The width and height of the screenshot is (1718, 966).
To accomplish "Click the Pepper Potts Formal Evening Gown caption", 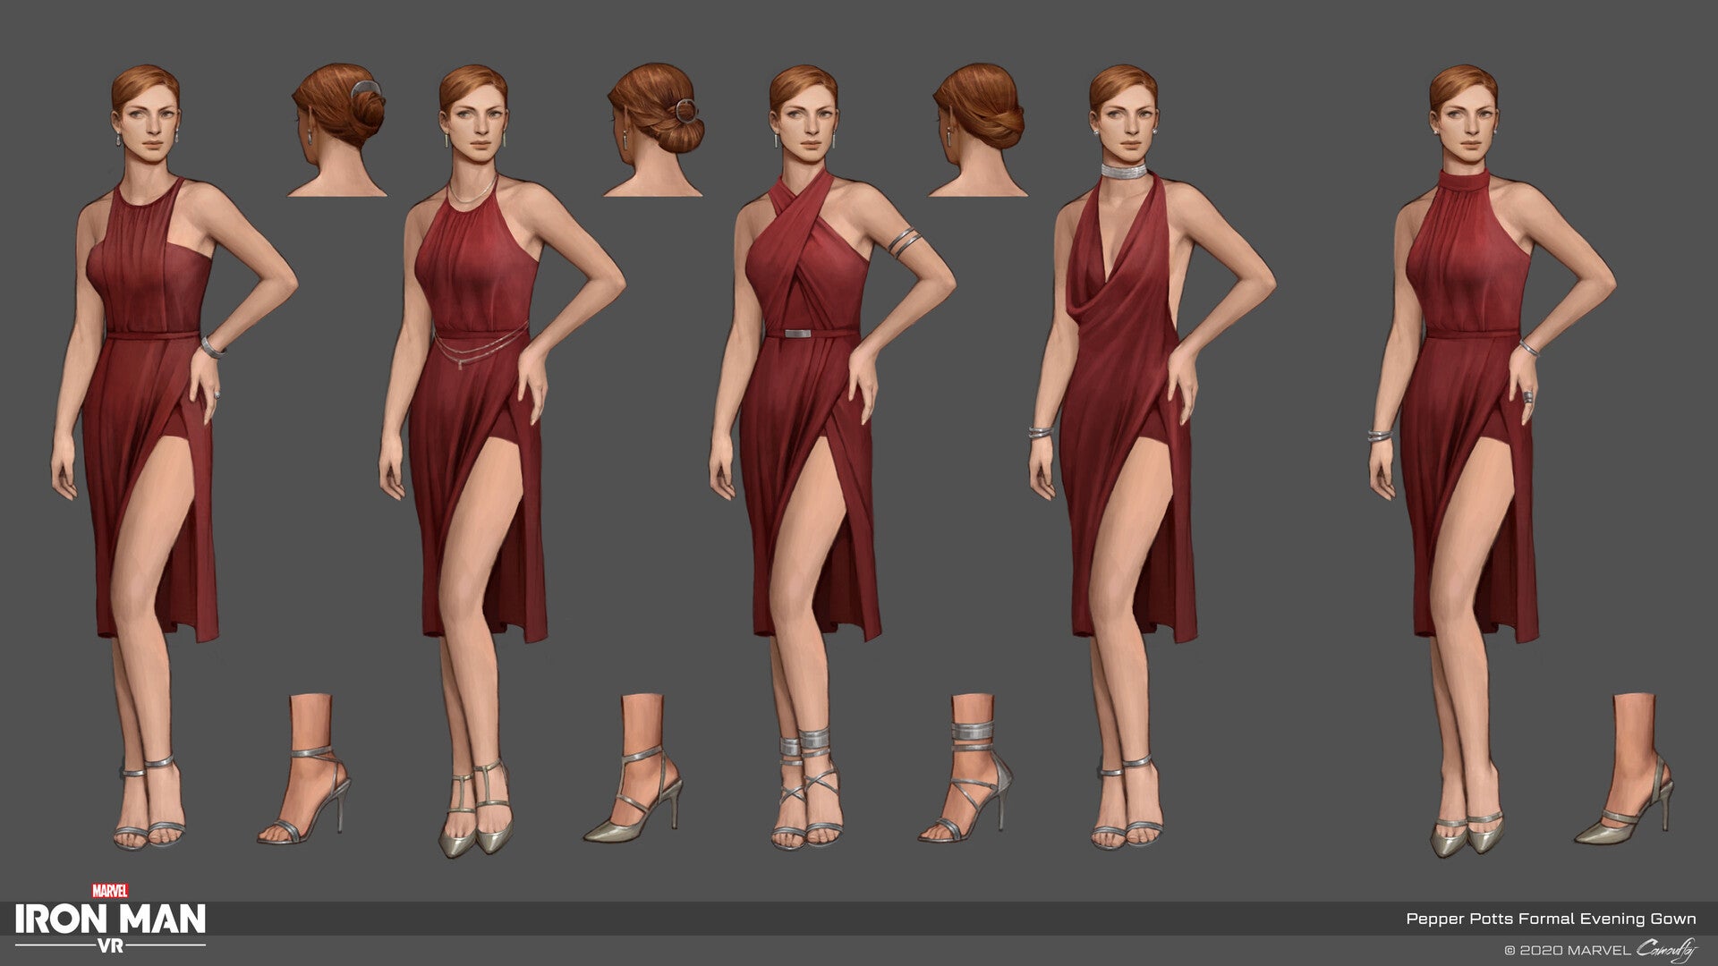I will click(1551, 919).
